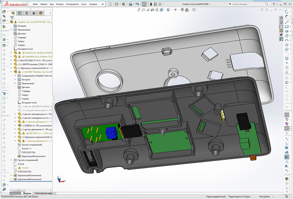Open Display Style icon

pyautogui.click(x=168, y=10)
